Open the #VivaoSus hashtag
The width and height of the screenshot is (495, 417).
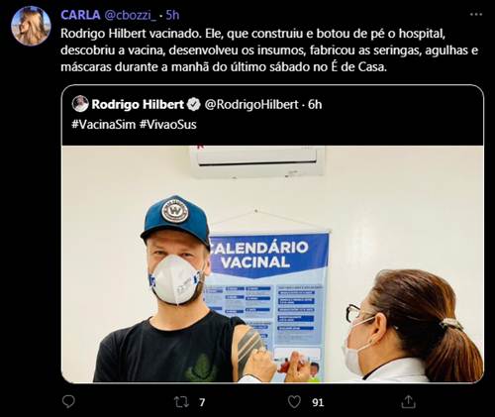168,125
